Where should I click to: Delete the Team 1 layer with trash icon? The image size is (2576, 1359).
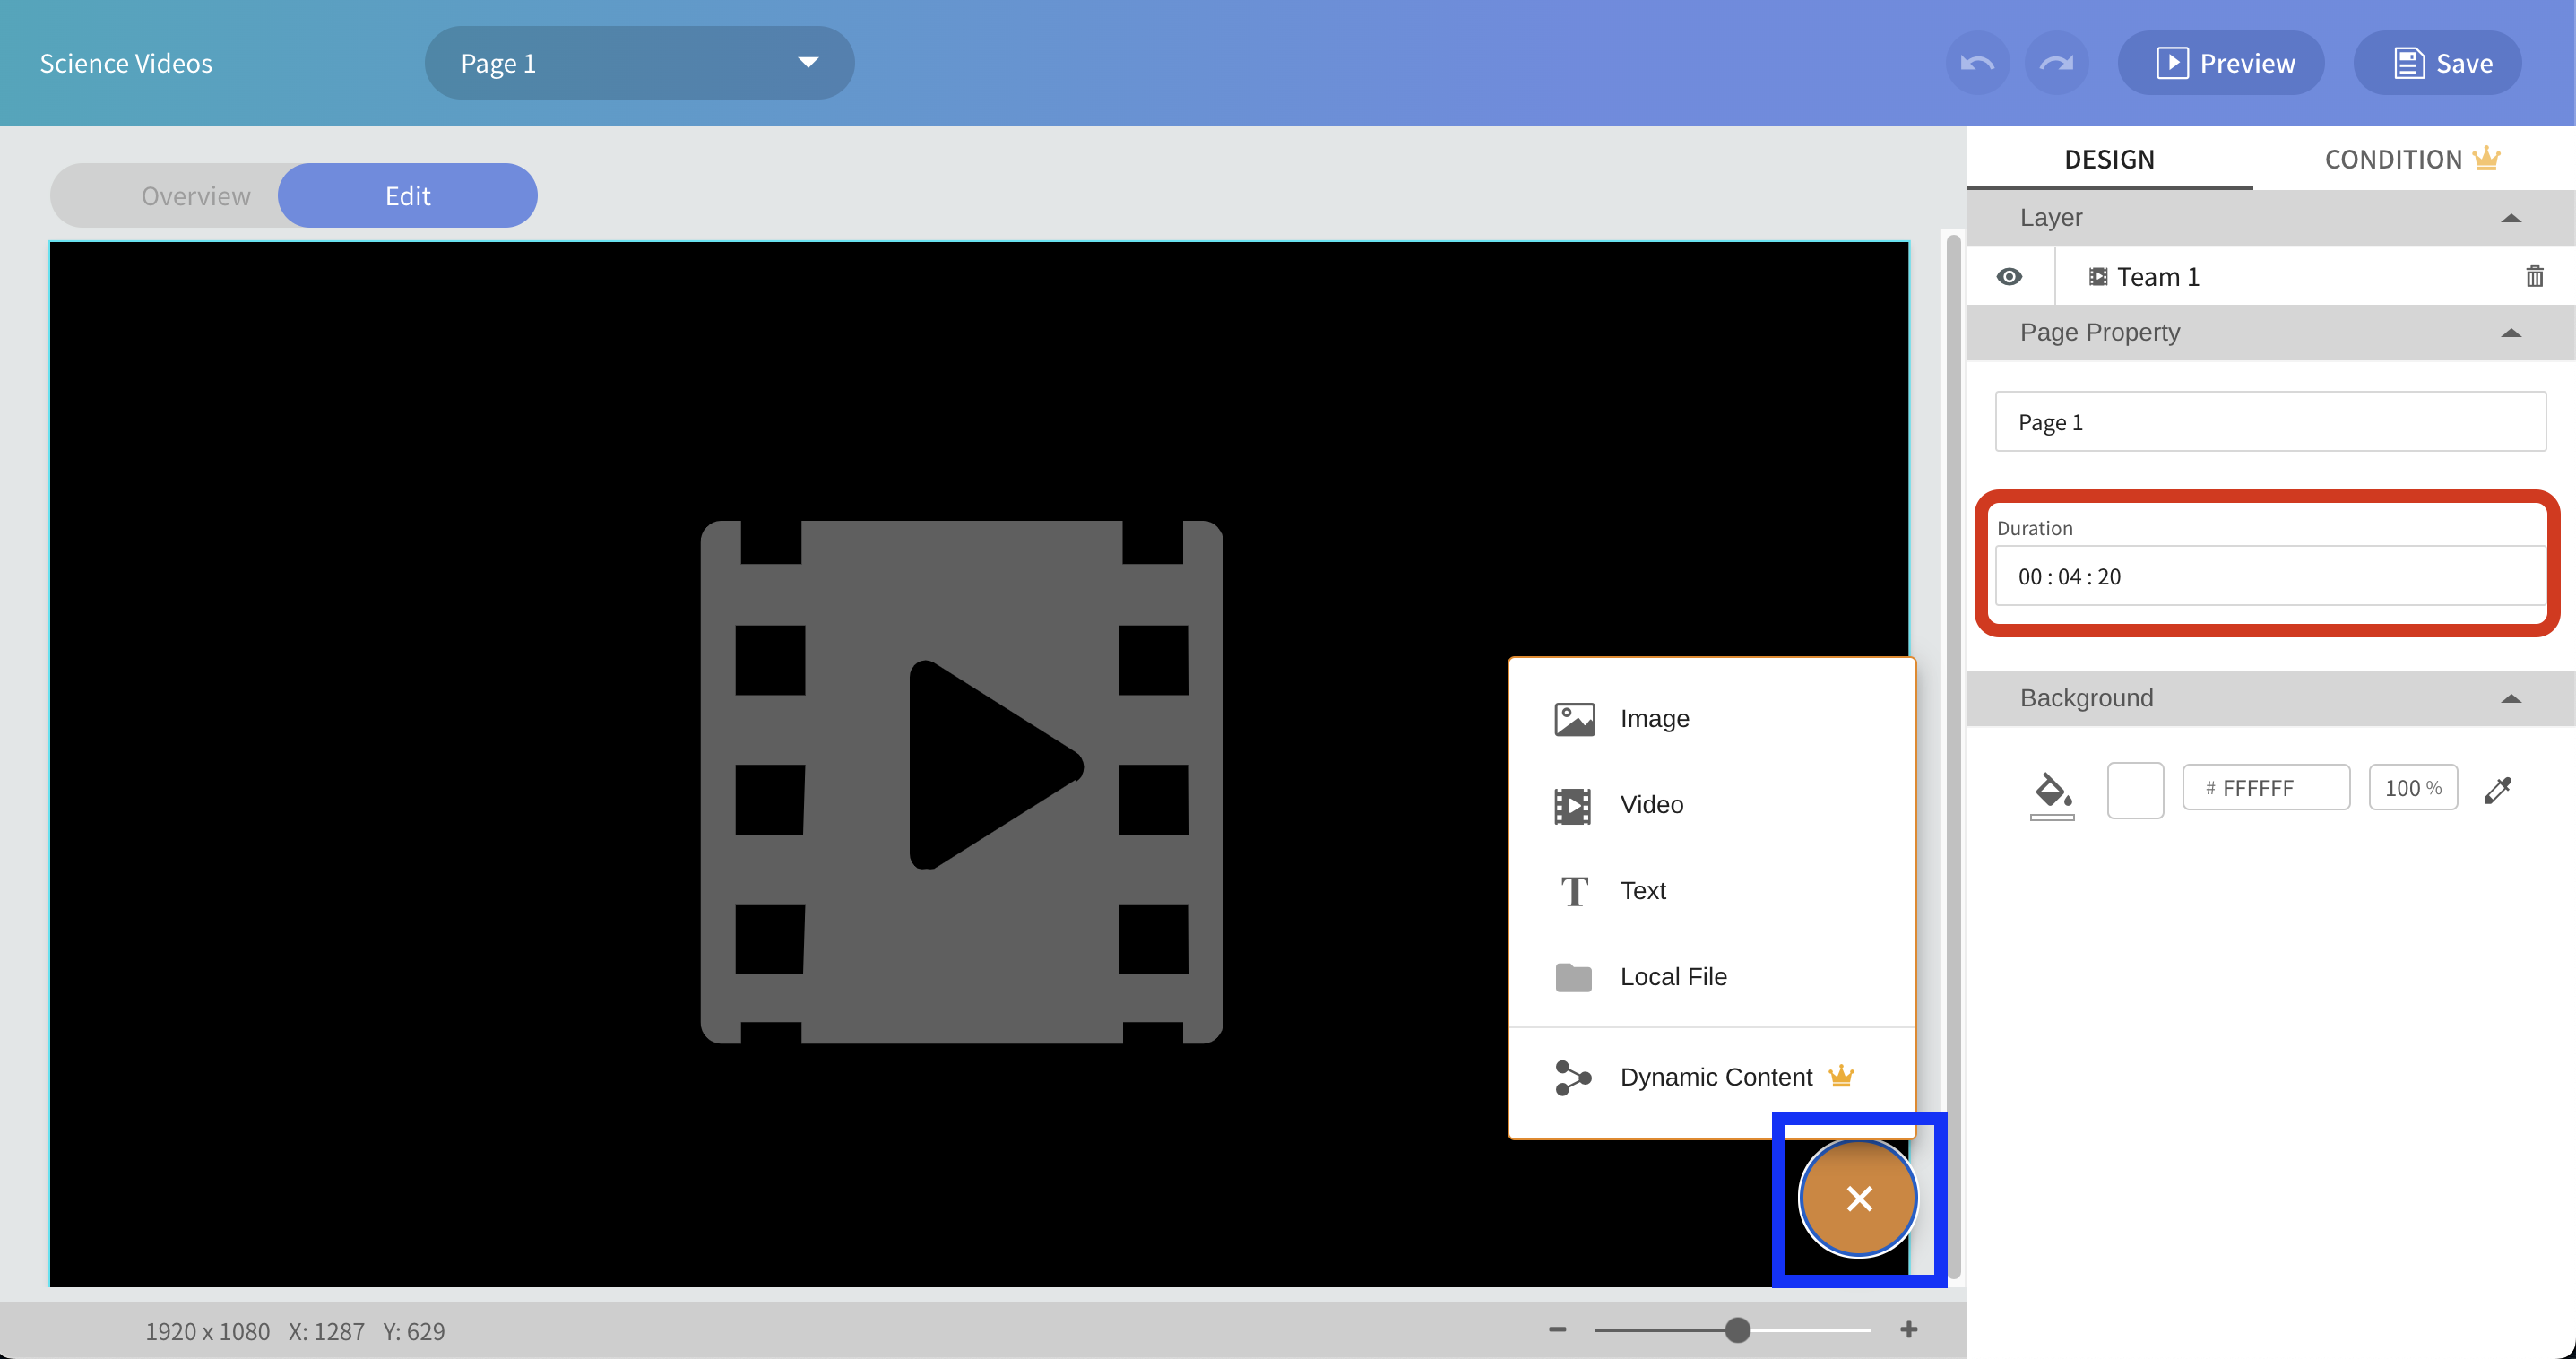pos(2534,276)
